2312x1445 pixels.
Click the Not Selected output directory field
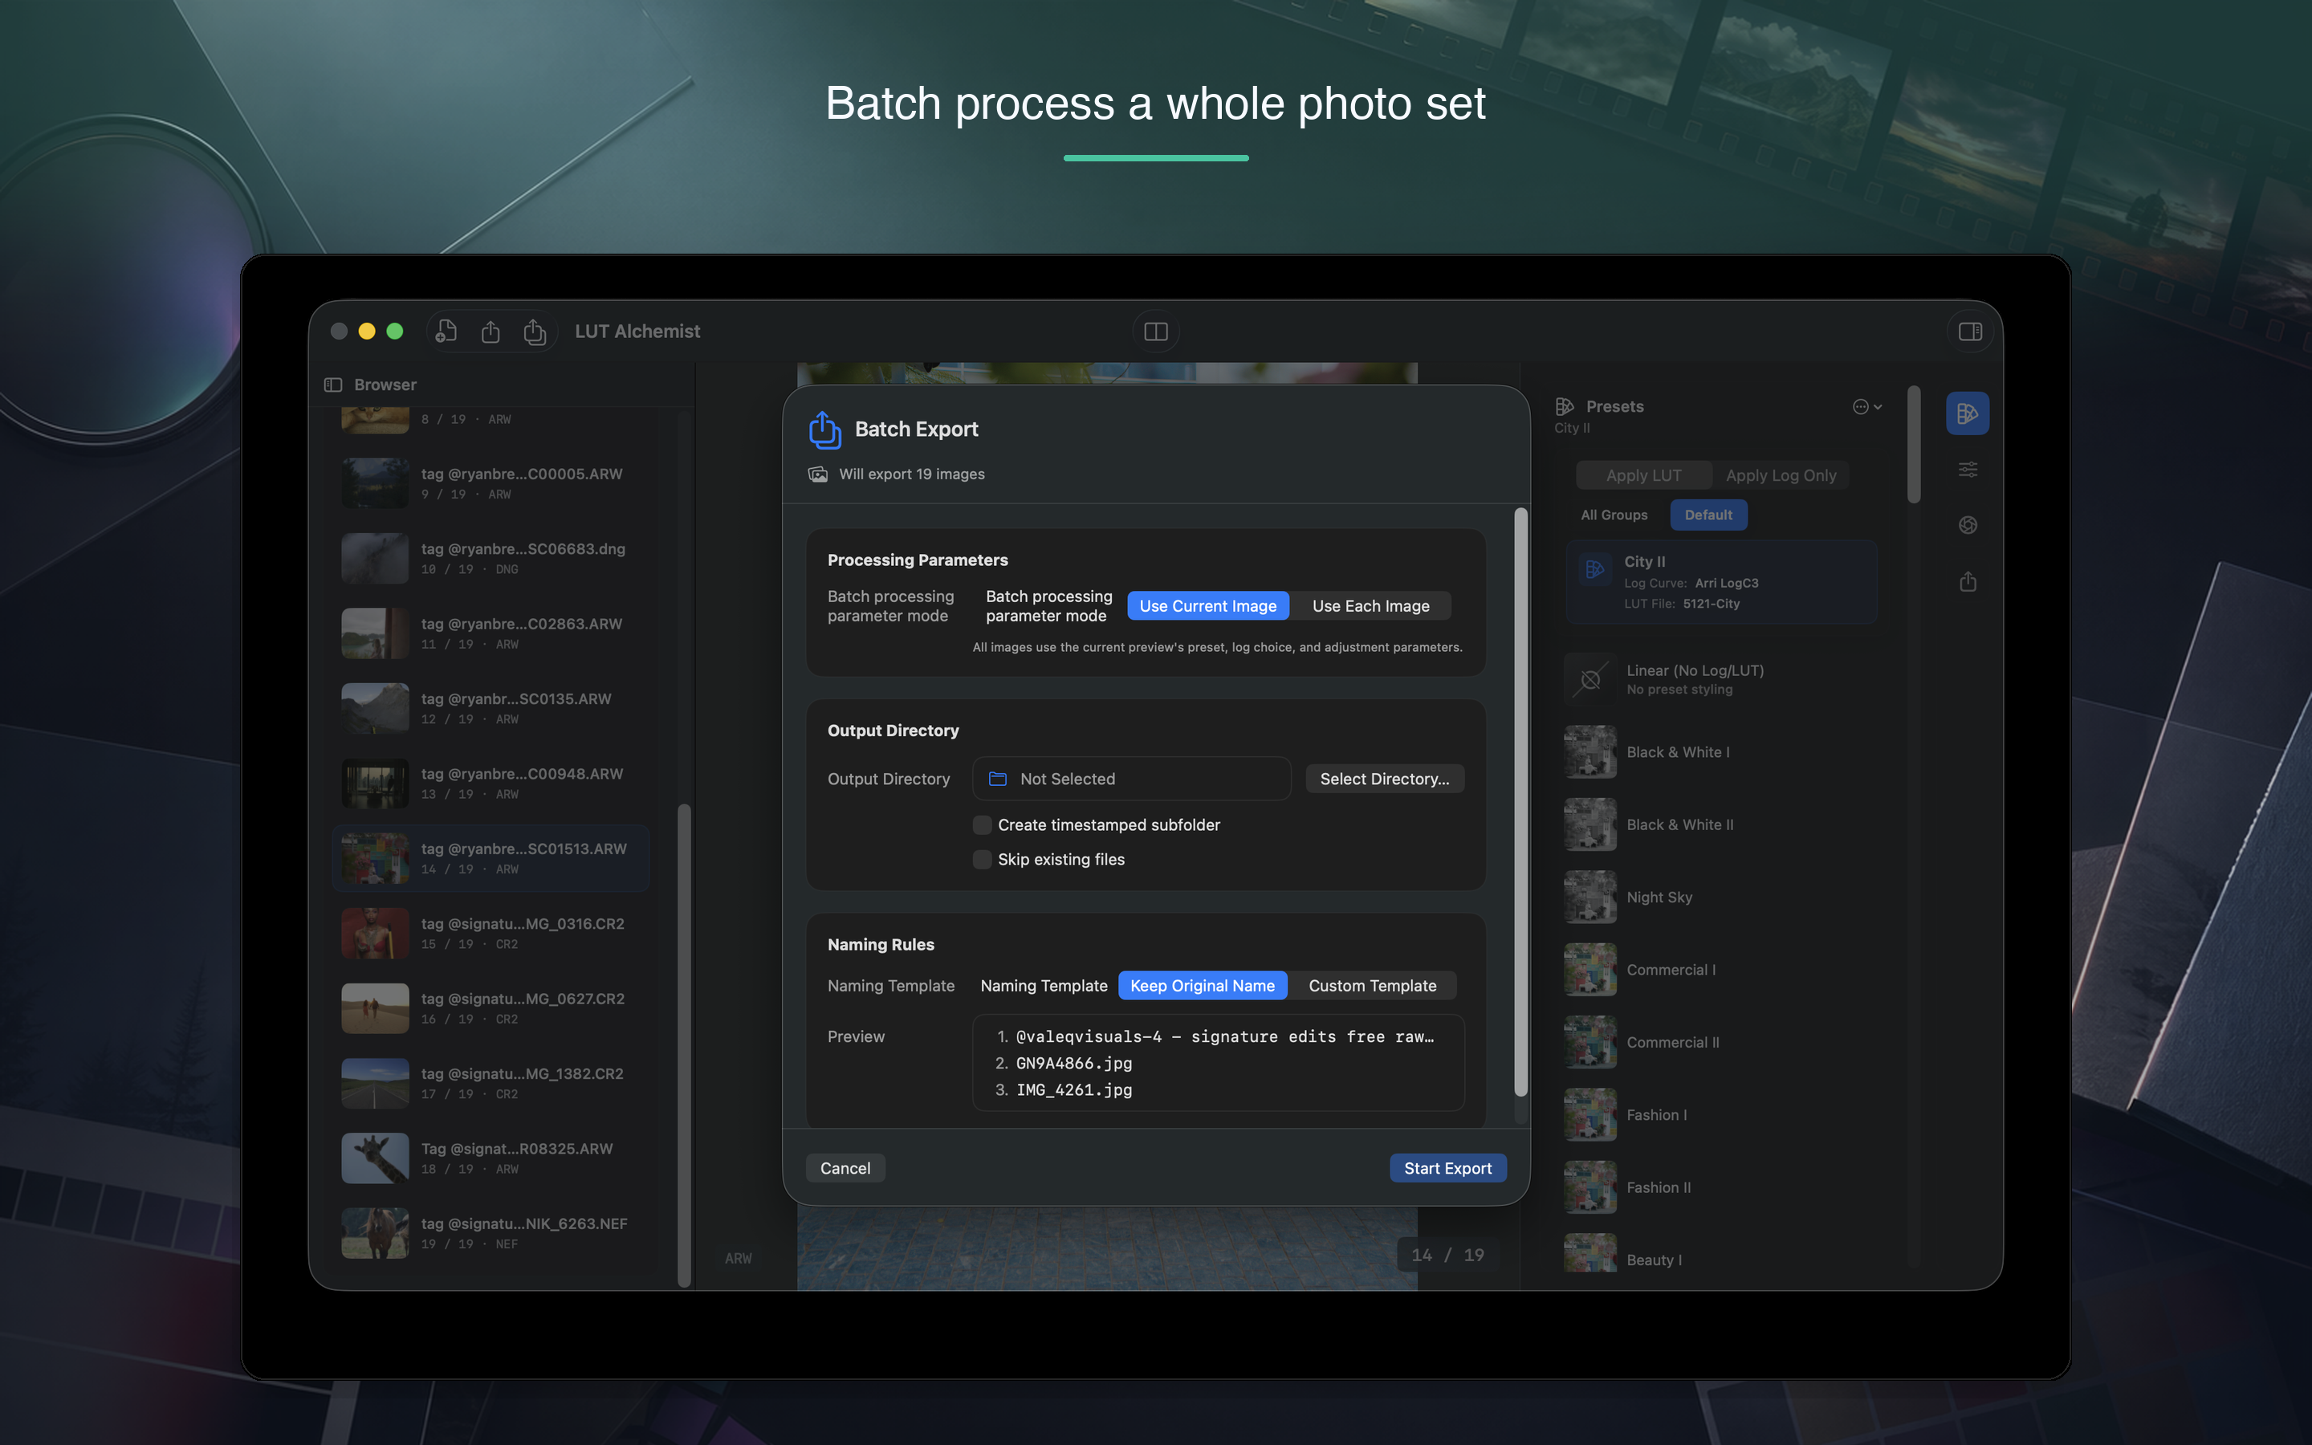1131,779
